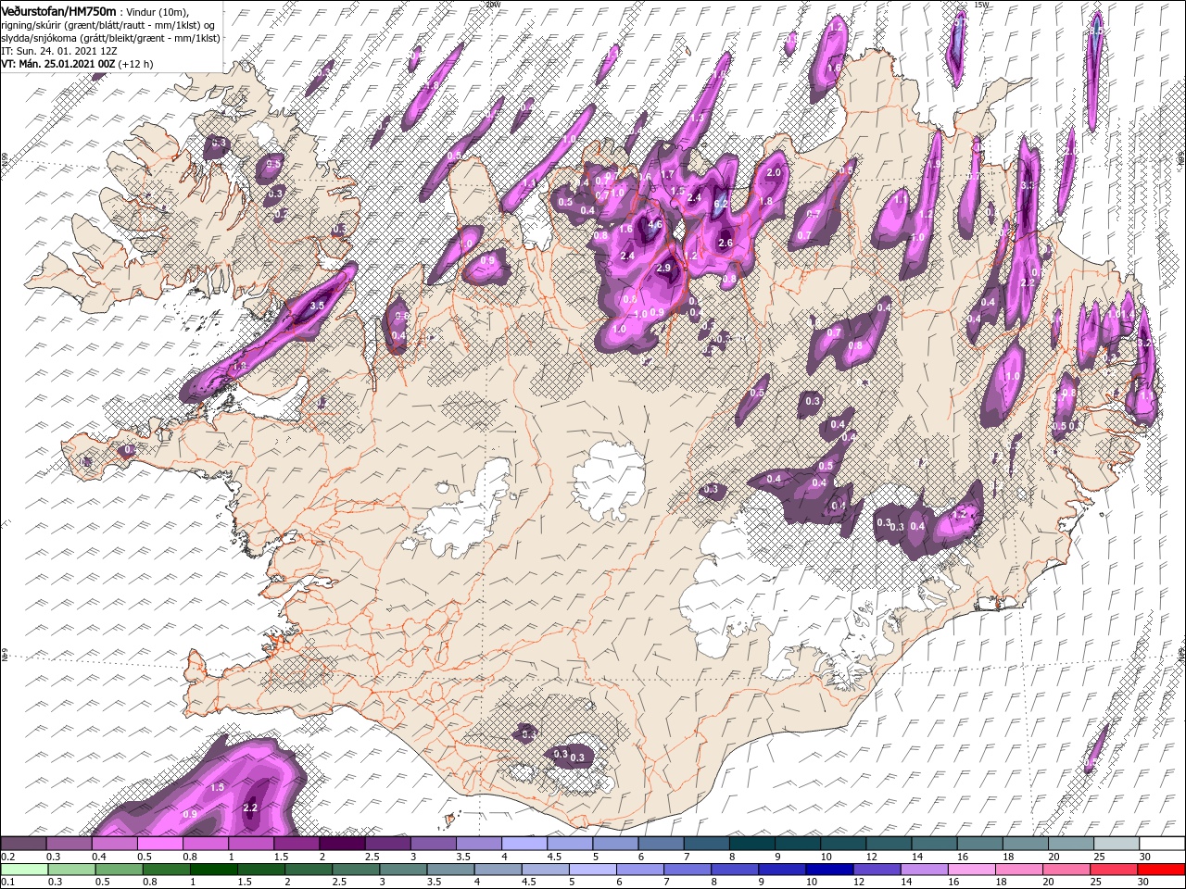
Task: Click the 2.9 snowfall value label
Action: pos(662,269)
